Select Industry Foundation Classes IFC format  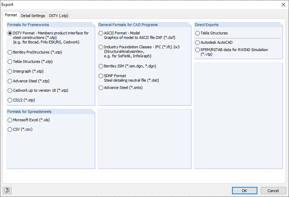[101, 47]
